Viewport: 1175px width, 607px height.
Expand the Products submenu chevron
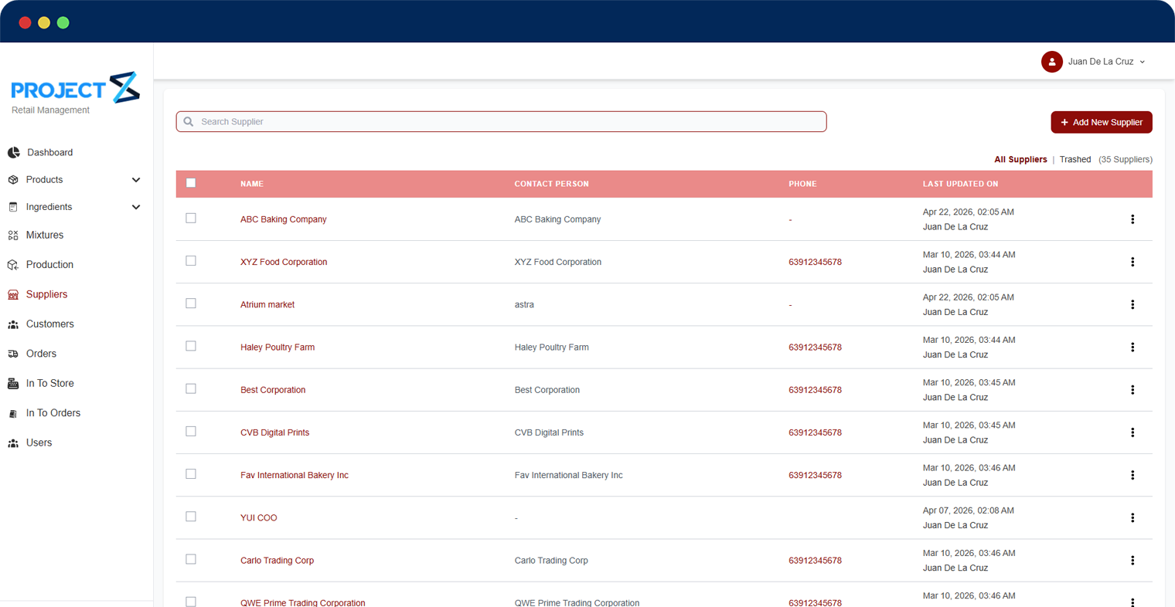click(x=136, y=180)
